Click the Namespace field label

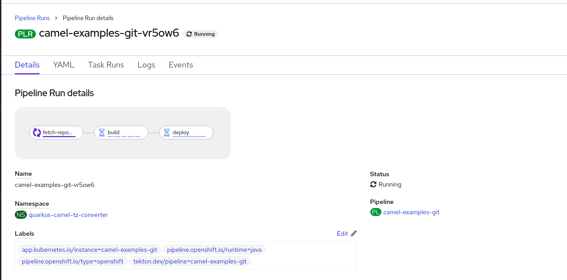(32, 204)
